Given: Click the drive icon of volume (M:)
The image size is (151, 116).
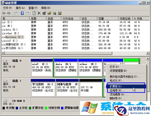Looking at the screenshot, I should 4,26.
